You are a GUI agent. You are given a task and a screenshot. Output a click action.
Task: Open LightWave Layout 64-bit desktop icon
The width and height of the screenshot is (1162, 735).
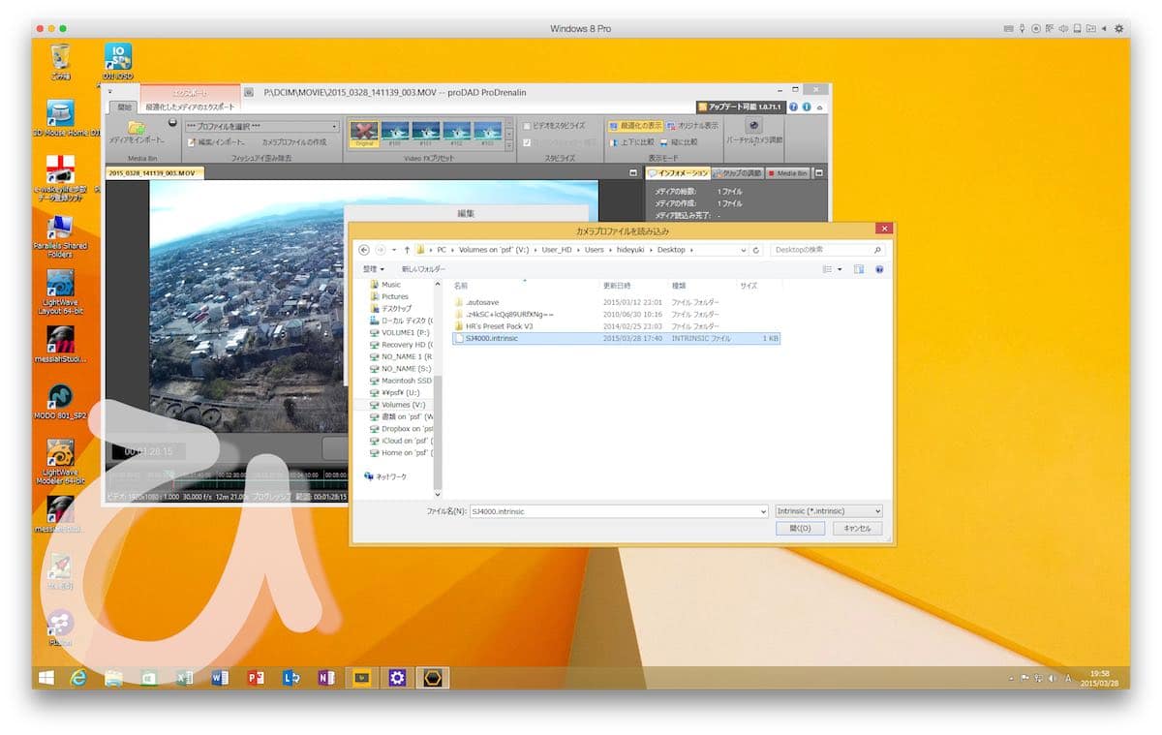(60, 284)
